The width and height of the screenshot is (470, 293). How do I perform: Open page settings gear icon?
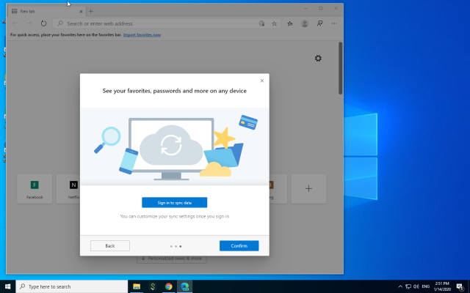click(x=318, y=59)
